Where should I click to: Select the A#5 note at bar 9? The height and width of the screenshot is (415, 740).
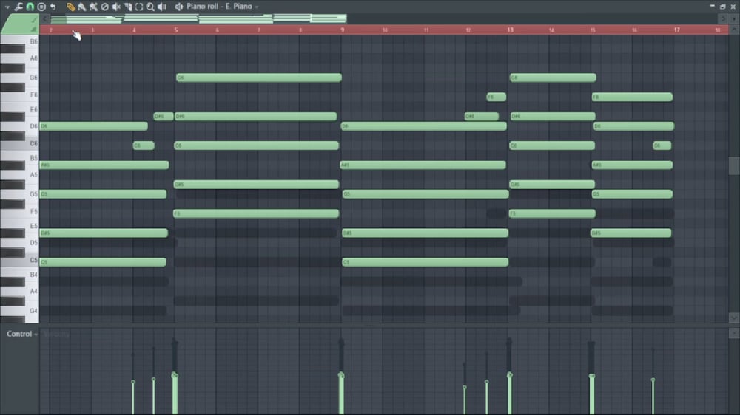pyautogui.click(x=423, y=165)
